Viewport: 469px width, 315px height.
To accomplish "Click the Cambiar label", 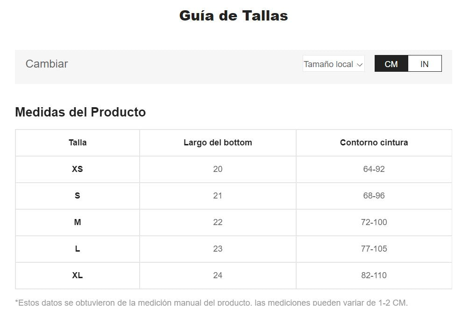I will coord(47,64).
